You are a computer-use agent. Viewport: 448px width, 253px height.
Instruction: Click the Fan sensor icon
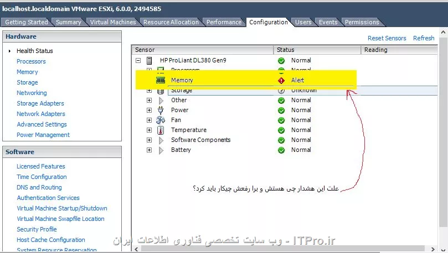(161, 120)
